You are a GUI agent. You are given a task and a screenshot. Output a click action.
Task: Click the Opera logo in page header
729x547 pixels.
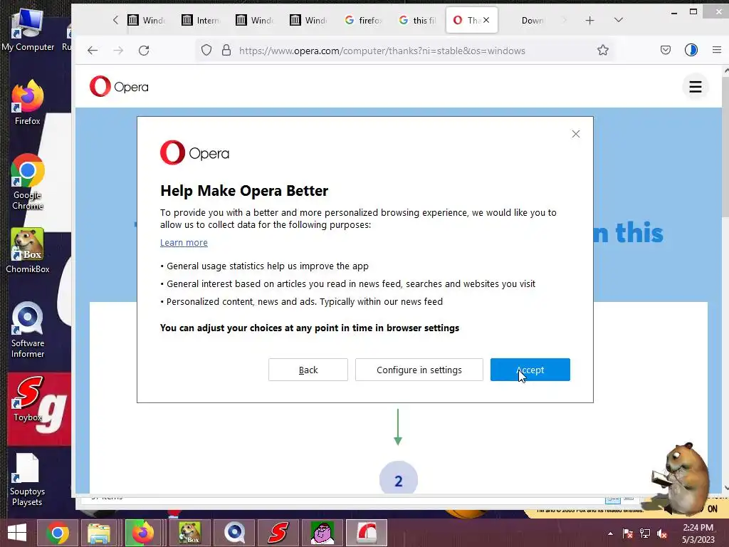119,86
